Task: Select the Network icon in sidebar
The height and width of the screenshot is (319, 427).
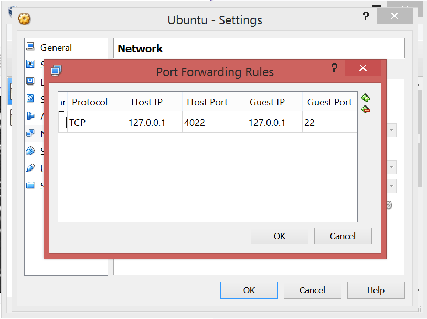Action: 30,134
